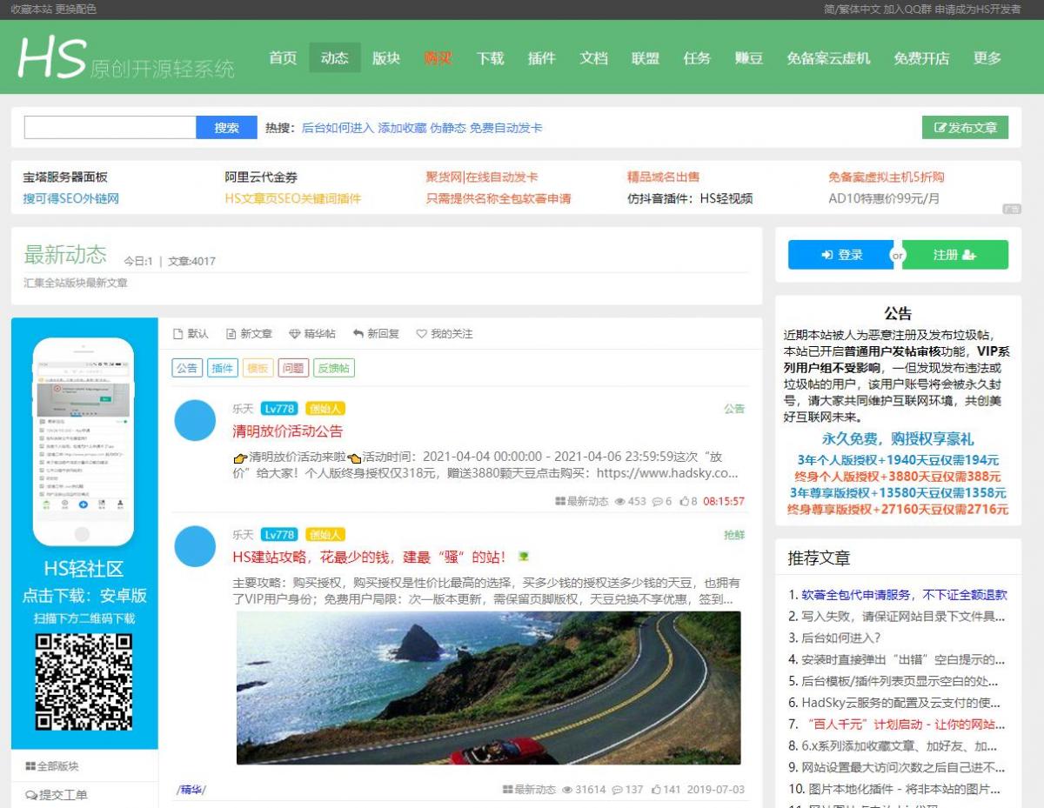Open the coastal road image thumbnail
Viewport: 1044px width, 808px height.
coord(488,687)
